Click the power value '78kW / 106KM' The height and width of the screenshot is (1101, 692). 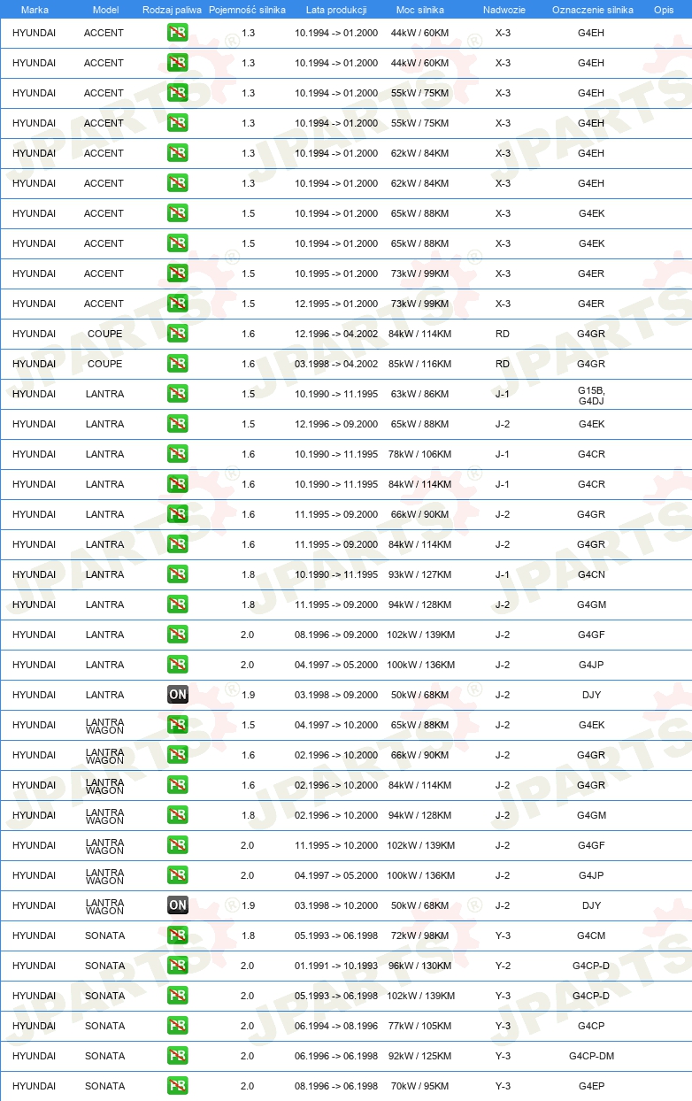[x=420, y=454]
